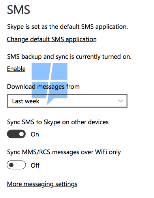
Task: Click the Skype is set as default text
Action: point(68,27)
